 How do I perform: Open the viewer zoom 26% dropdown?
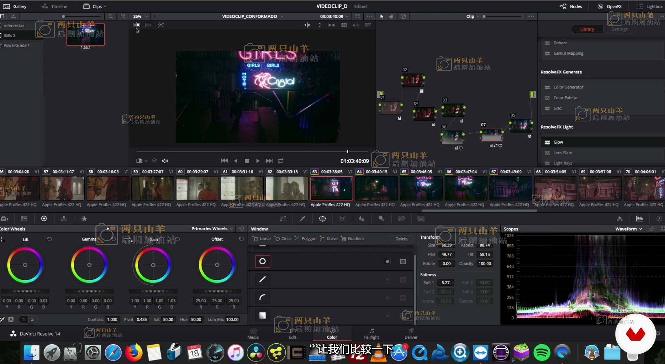(x=140, y=16)
